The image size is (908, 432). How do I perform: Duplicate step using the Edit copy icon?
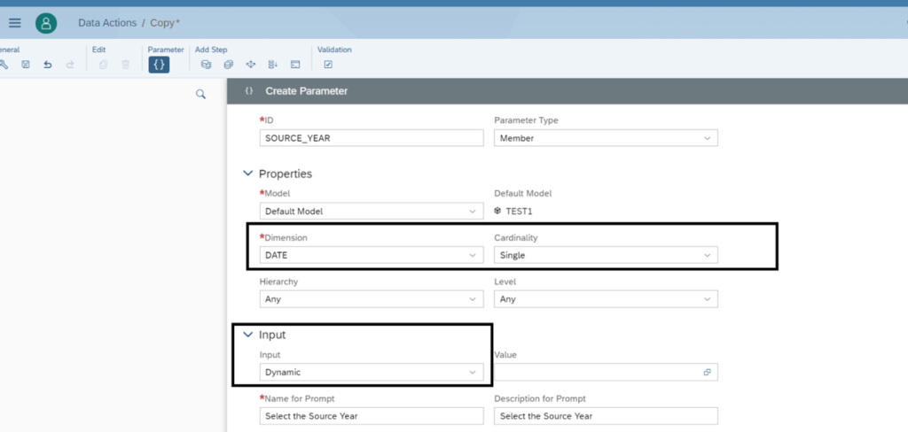click(103, 65)
